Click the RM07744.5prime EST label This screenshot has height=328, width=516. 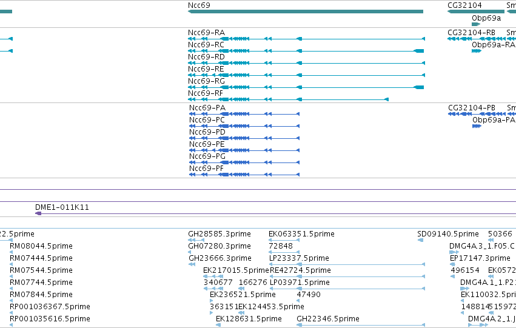click(x=41, y=283)
